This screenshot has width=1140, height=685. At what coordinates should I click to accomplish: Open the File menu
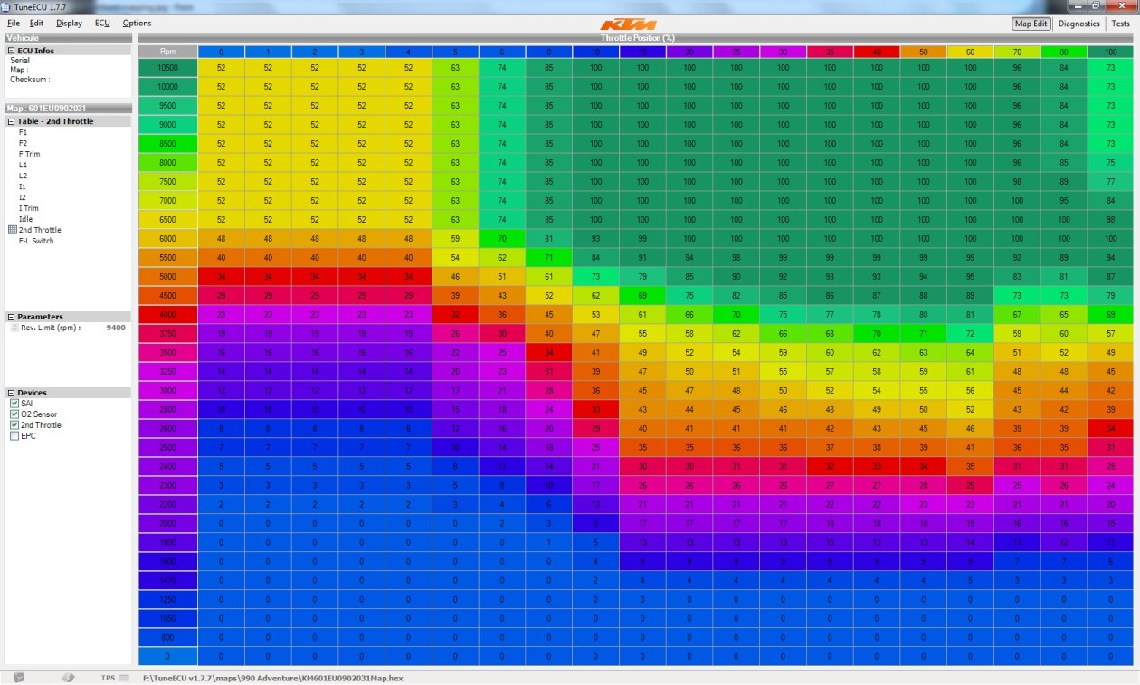14,24
